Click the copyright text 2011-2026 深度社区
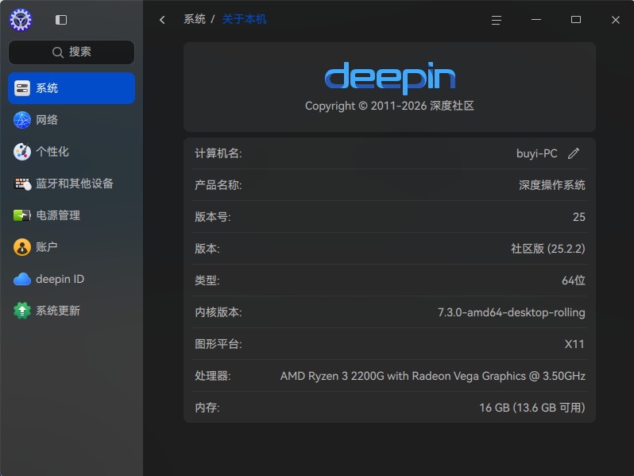 coord(389,106)
